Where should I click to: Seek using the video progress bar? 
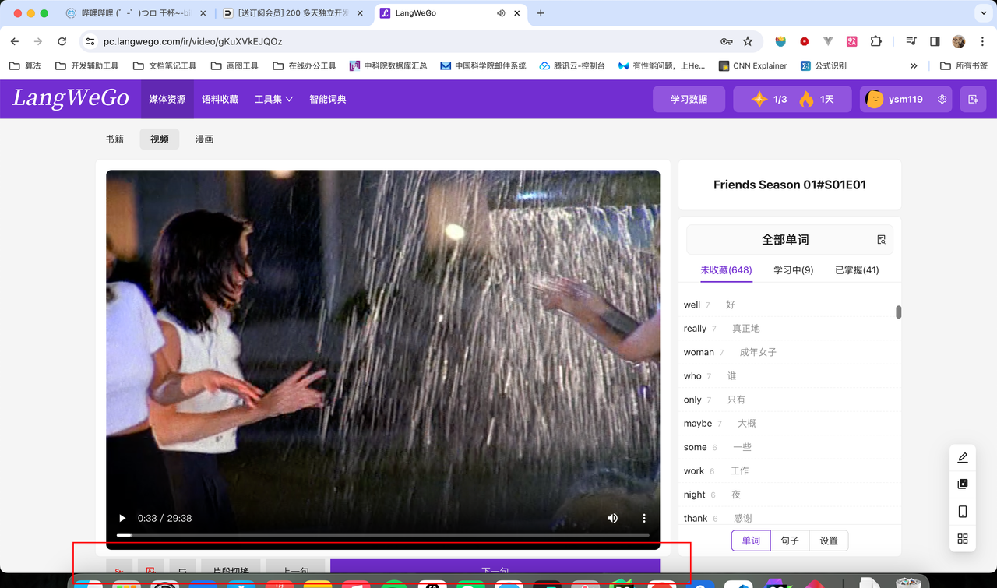tap(382, 535)
